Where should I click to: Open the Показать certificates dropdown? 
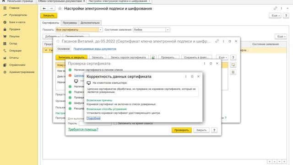[100, 29]
